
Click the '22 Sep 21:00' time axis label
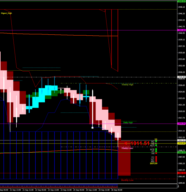tap(66, 190)
